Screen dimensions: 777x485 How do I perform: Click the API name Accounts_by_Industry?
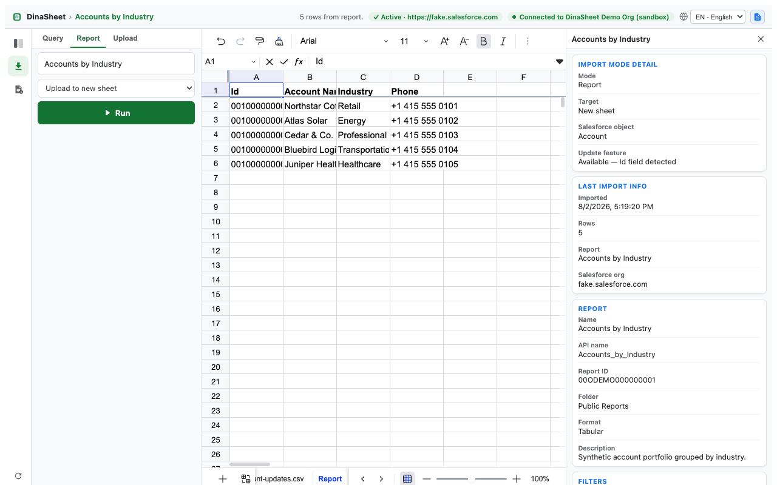(617, 355)
